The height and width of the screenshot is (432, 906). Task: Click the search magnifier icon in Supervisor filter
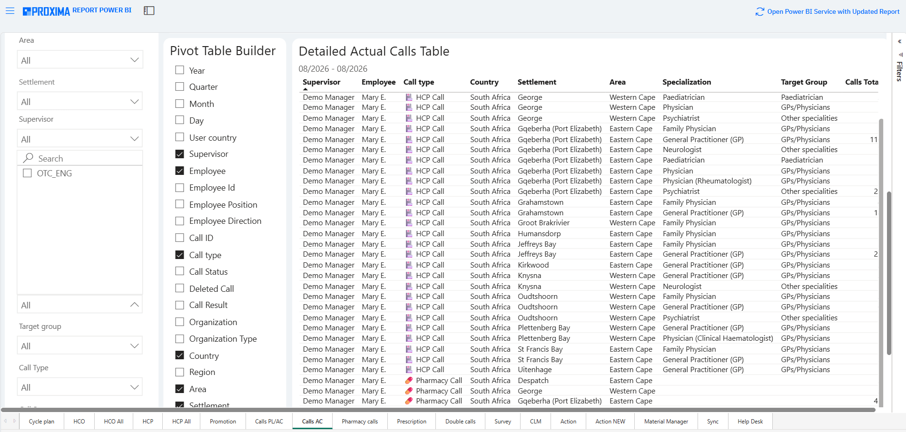tap(29, 158)
